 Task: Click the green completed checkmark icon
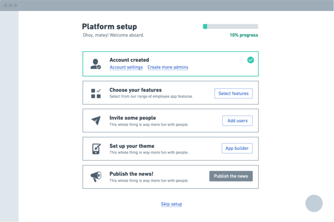(x=250, y=60)
